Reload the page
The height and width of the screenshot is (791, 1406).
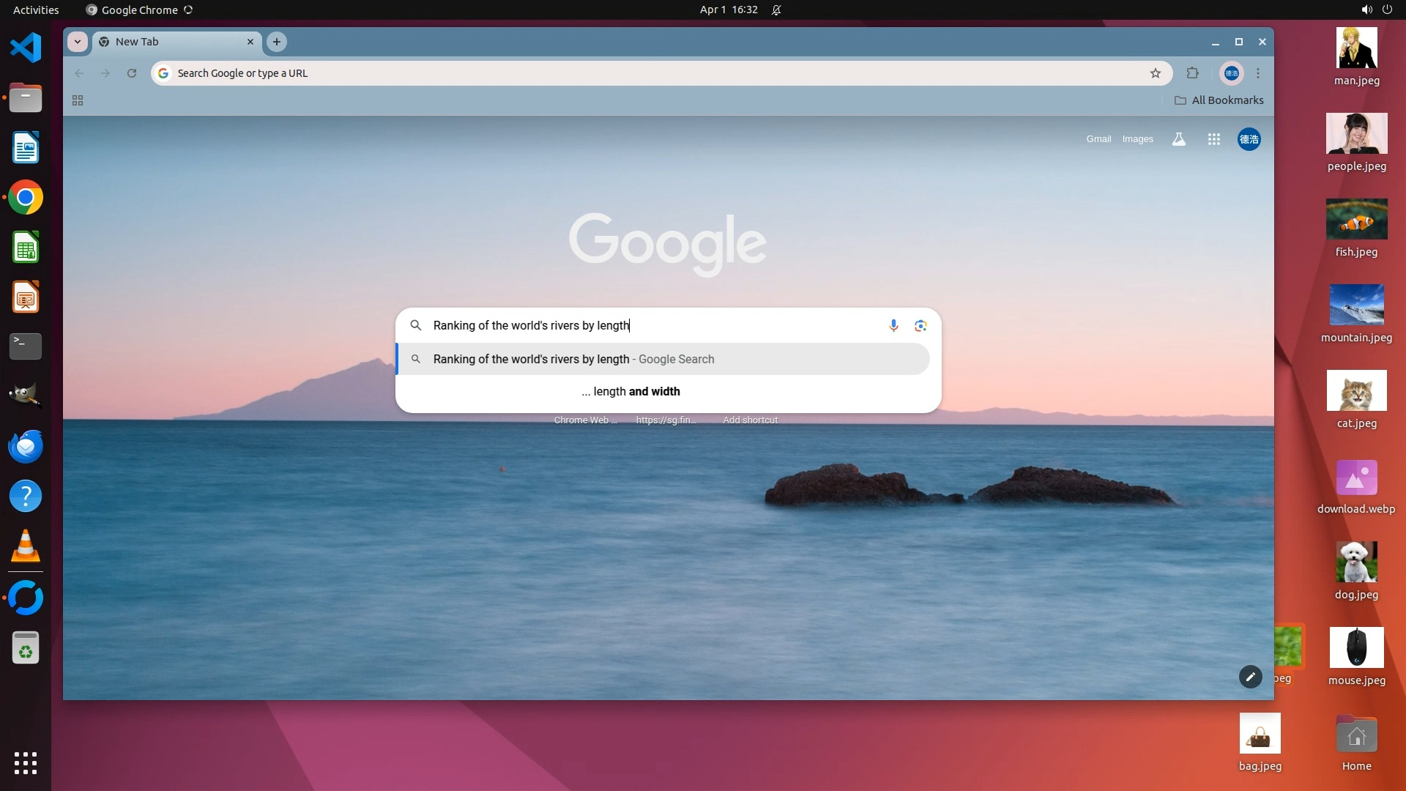coord(132,73)
